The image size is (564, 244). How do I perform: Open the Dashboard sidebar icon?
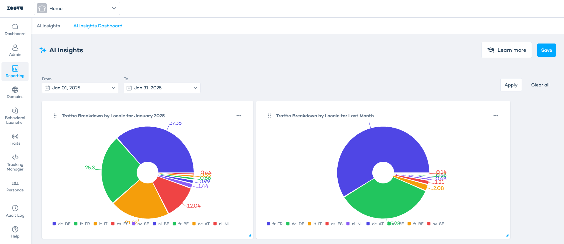[15, 26]
